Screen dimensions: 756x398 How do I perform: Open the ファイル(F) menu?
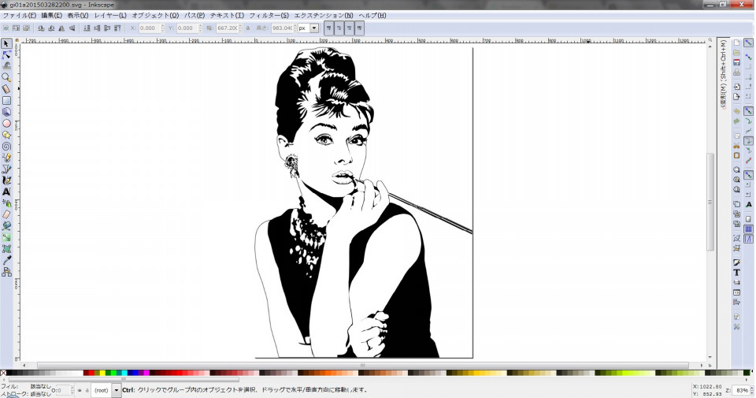pyautogui.click(x=20, y=16)
